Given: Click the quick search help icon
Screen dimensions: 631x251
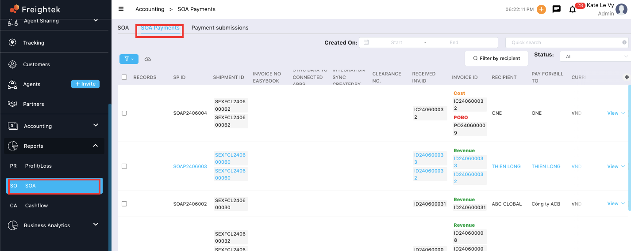Looking at the screenshot, I should tap(624, 43).
